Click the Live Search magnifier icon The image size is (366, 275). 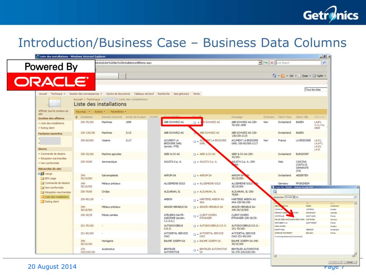[x=324, y=63]
